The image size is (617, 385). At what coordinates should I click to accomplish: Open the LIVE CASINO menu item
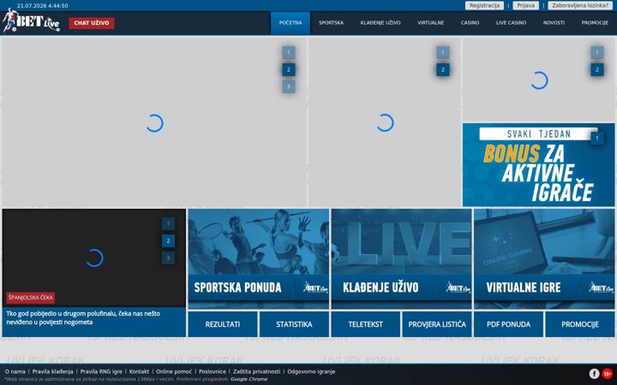pyautogui.click(x=511, y=23)
